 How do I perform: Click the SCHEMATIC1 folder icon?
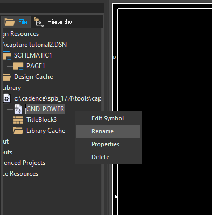[7, 55]
